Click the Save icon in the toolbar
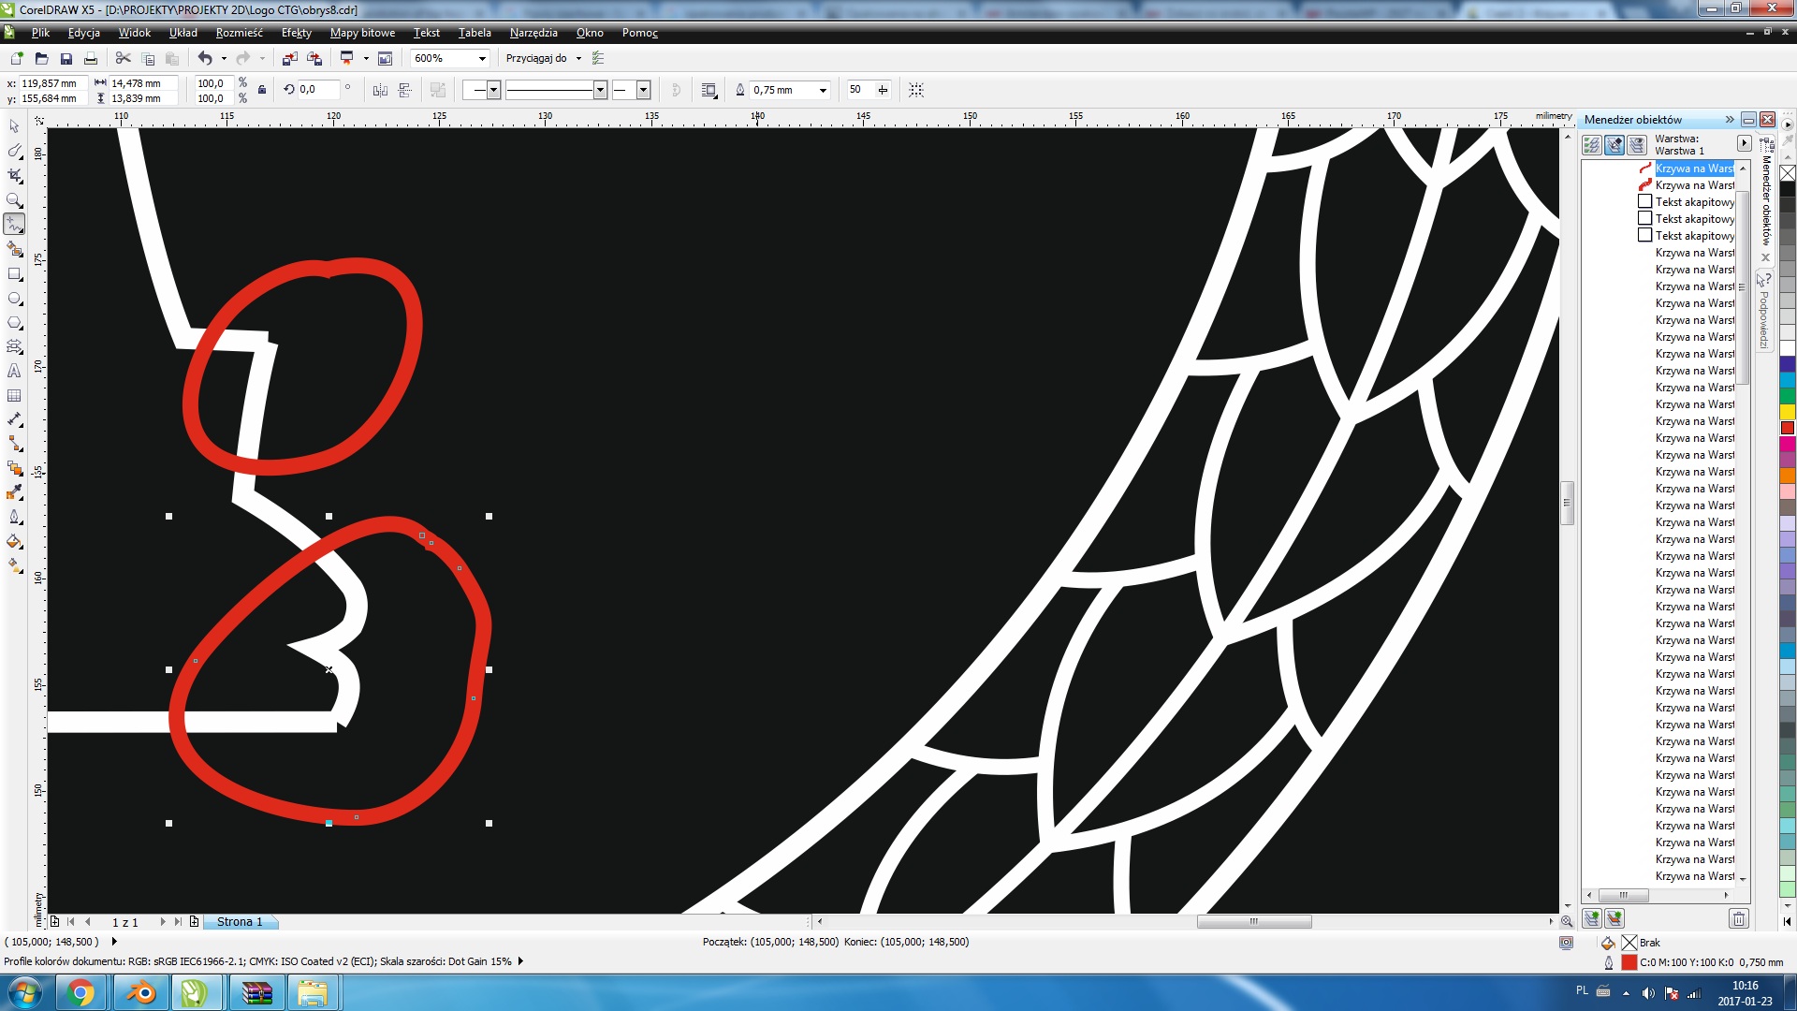This screenshot has height=1011, width=1797. click(66, 58)
